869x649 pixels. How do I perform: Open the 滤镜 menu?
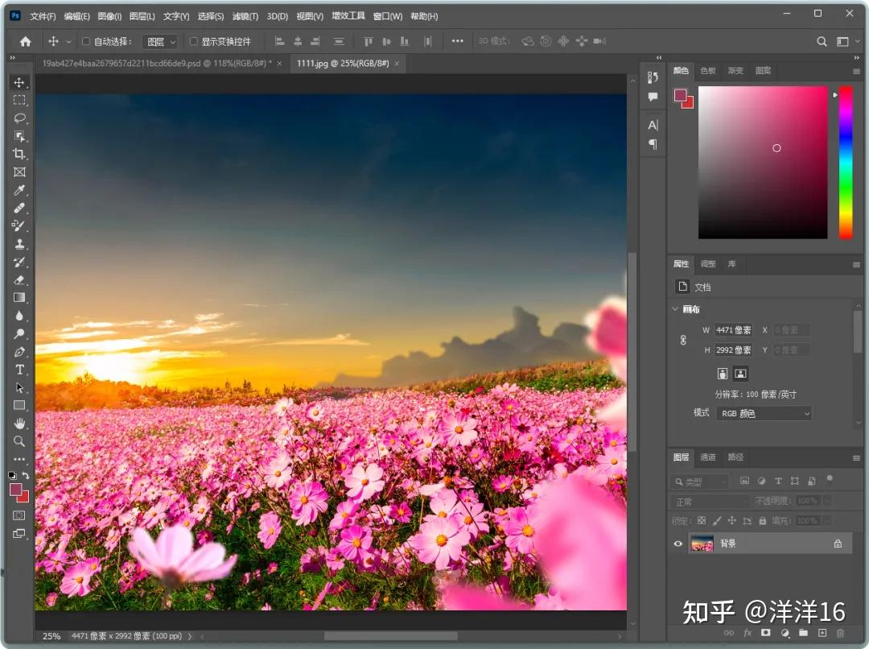point(245,16)
